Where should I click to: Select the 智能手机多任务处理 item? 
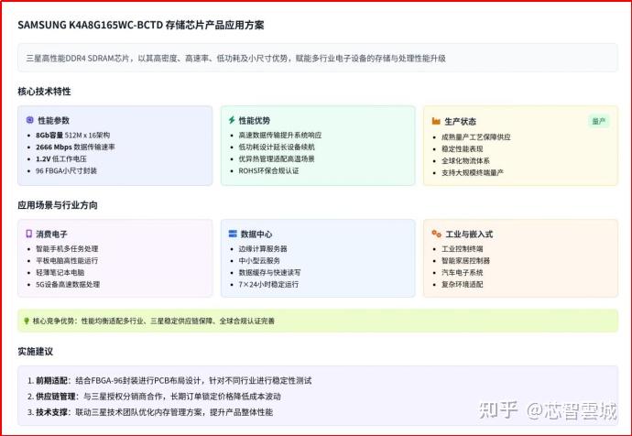67,248
